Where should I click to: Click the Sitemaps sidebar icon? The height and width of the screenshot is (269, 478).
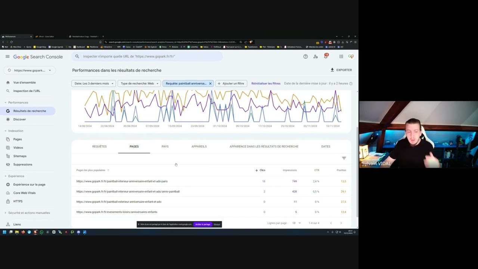(x=8, y=156)
